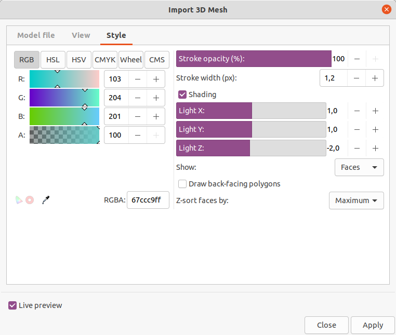
Task: Select CMS color mode
Action: click(x=157, y=60)
